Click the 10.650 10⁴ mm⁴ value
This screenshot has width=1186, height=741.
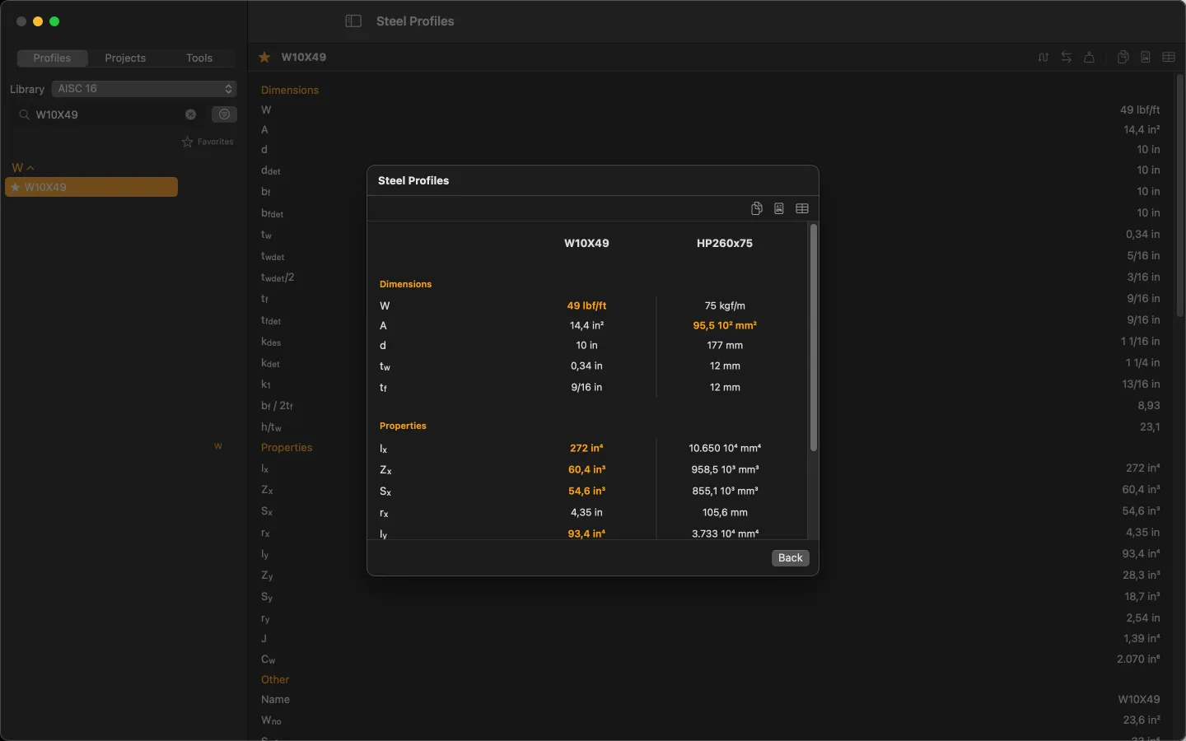click(725, 448)
